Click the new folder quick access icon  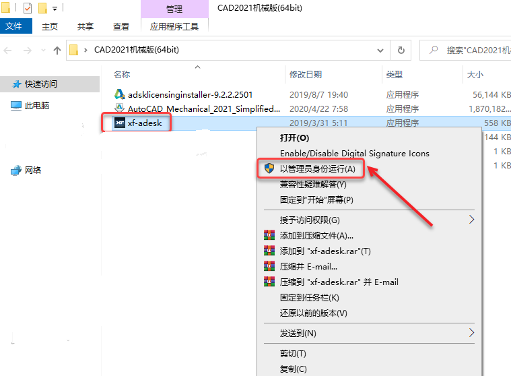click(42, 8)
